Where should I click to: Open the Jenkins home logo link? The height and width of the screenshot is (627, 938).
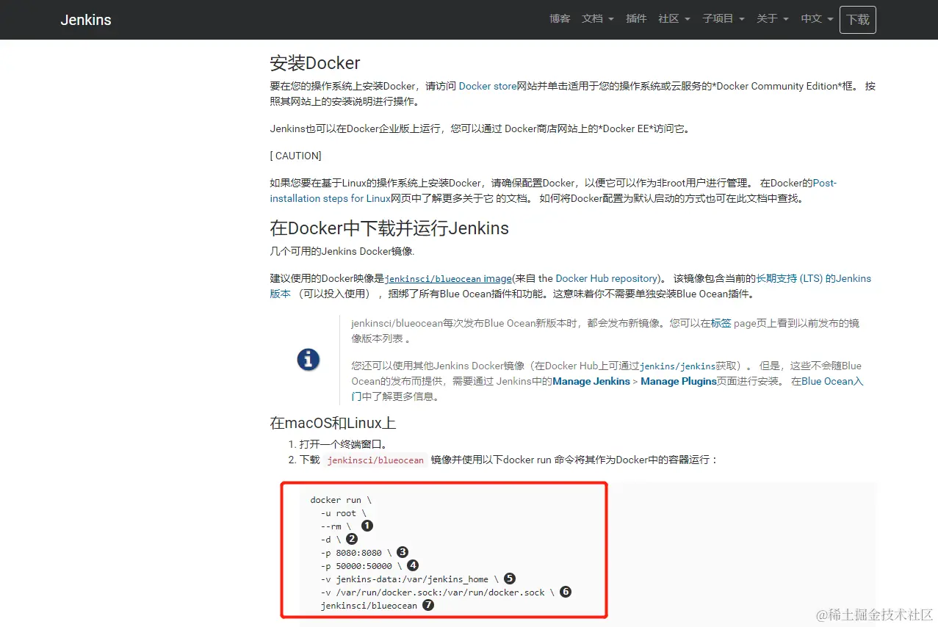pyautogui.click(x=86, y=20)
